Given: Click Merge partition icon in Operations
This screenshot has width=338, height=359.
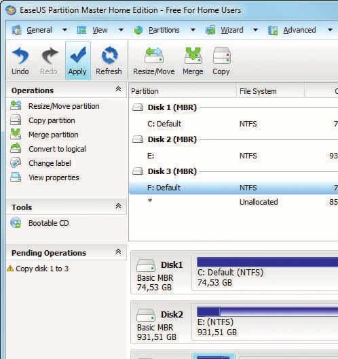Looking at the screenshot, I should click(16, 134).
